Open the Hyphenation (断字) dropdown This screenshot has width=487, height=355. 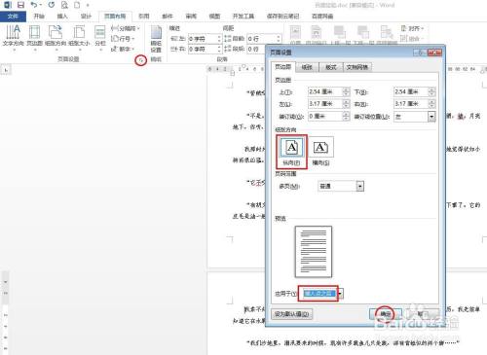[123, 49]
